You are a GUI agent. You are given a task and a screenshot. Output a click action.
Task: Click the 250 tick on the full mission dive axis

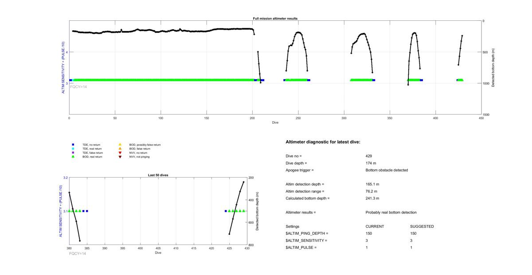click(x=298, y=118)
